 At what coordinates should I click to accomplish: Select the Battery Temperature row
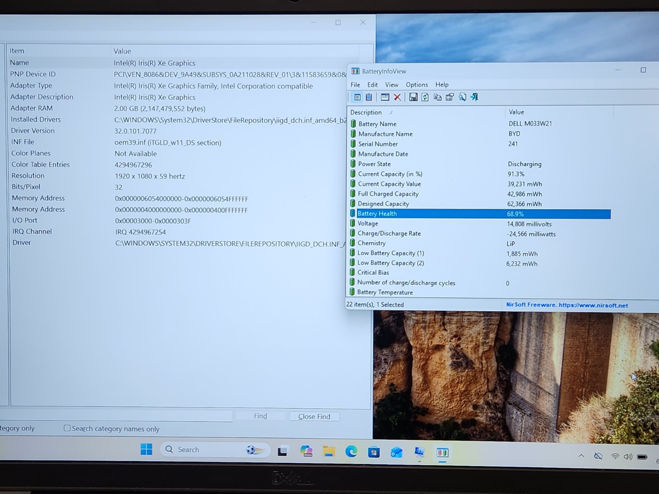click(x=480, y=292)
